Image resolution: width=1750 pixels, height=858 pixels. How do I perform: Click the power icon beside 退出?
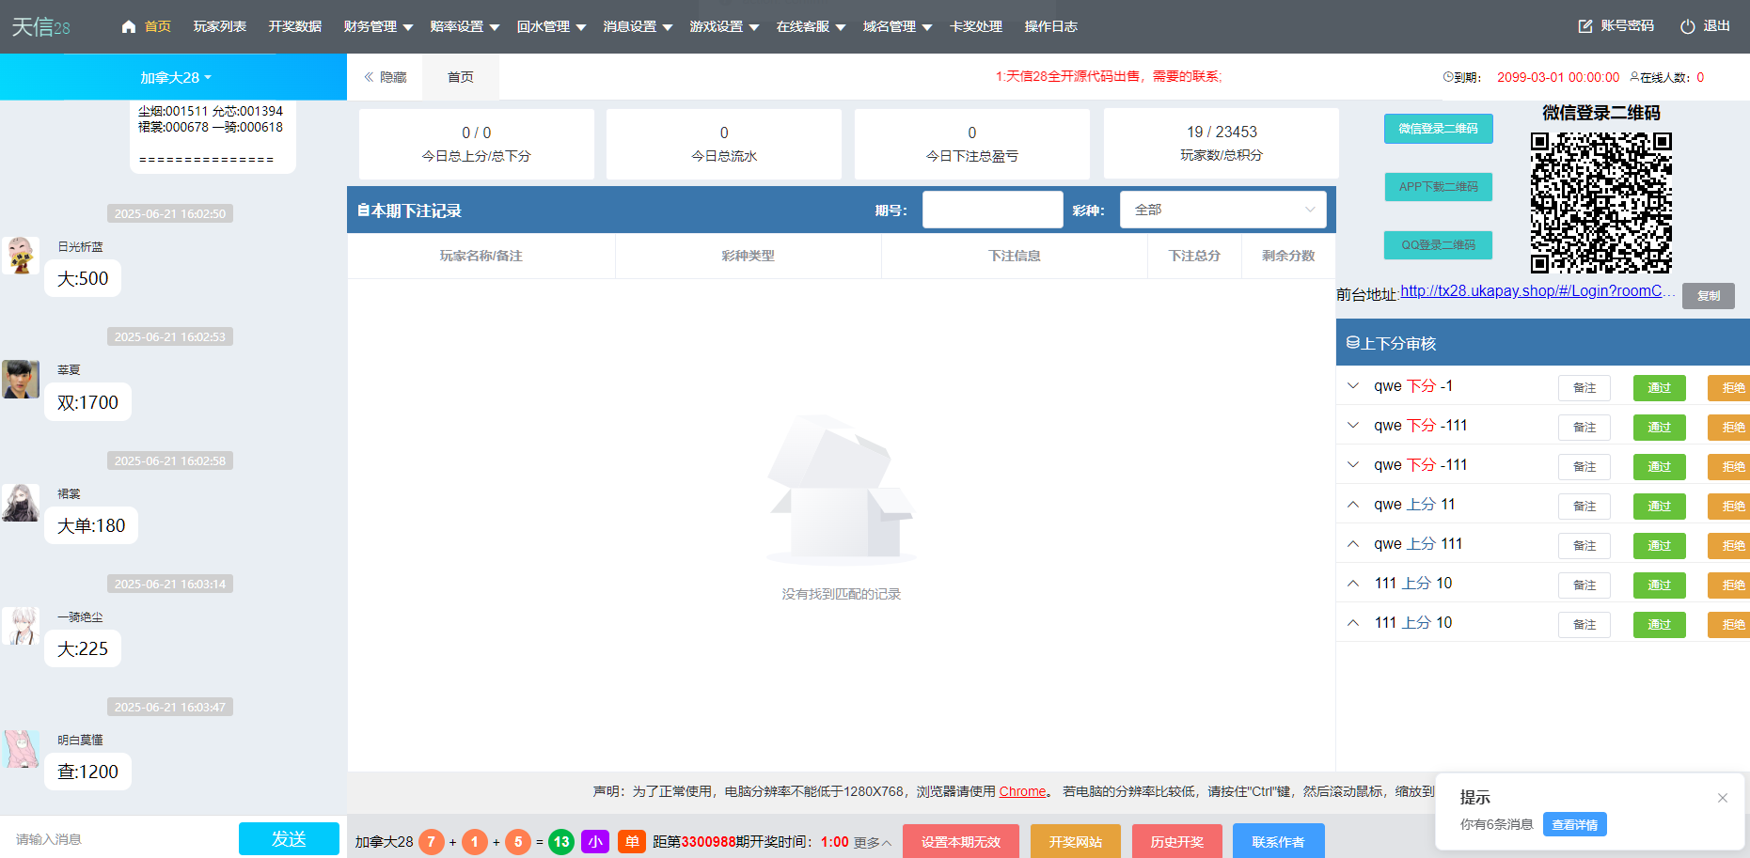[1686, 25]
